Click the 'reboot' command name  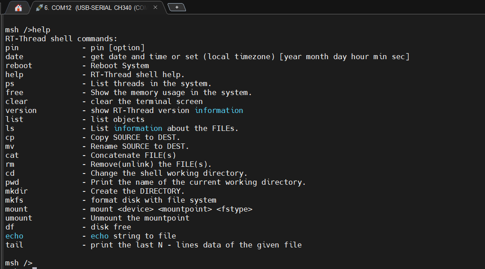[18, 65]
